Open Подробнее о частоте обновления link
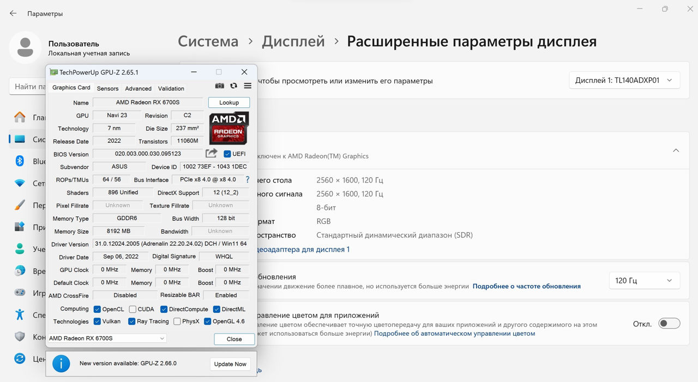Viewport: 698px width, 382px height. 527,286
